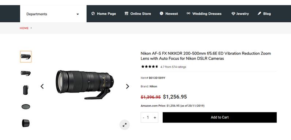Click the house icon beside Home Page
Image resolution: width=291 pixels, height=140 pixels.
click(x=93, y=14)
